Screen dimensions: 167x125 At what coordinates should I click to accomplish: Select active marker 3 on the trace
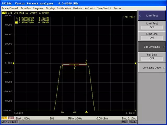point(86,63)
